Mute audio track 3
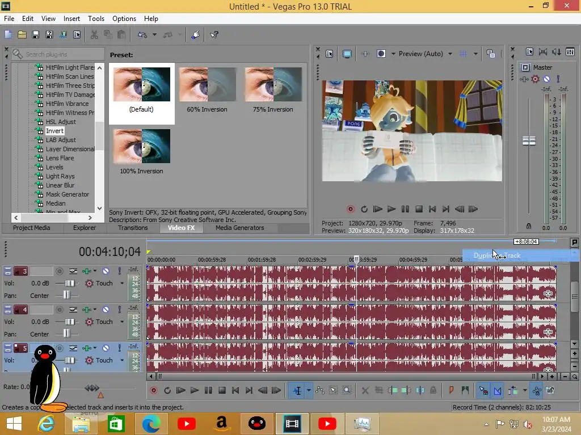The height and width of the screenshot is (435, 581). tap(106, 271)
